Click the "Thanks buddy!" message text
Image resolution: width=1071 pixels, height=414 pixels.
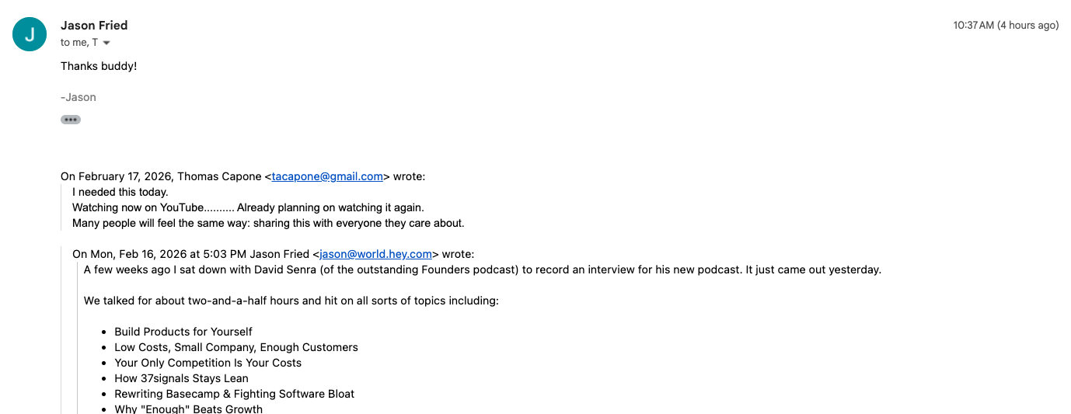click(99, 66)
